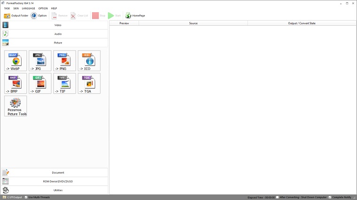
Task: Click the Preview column header
Action: click(124, 23)
